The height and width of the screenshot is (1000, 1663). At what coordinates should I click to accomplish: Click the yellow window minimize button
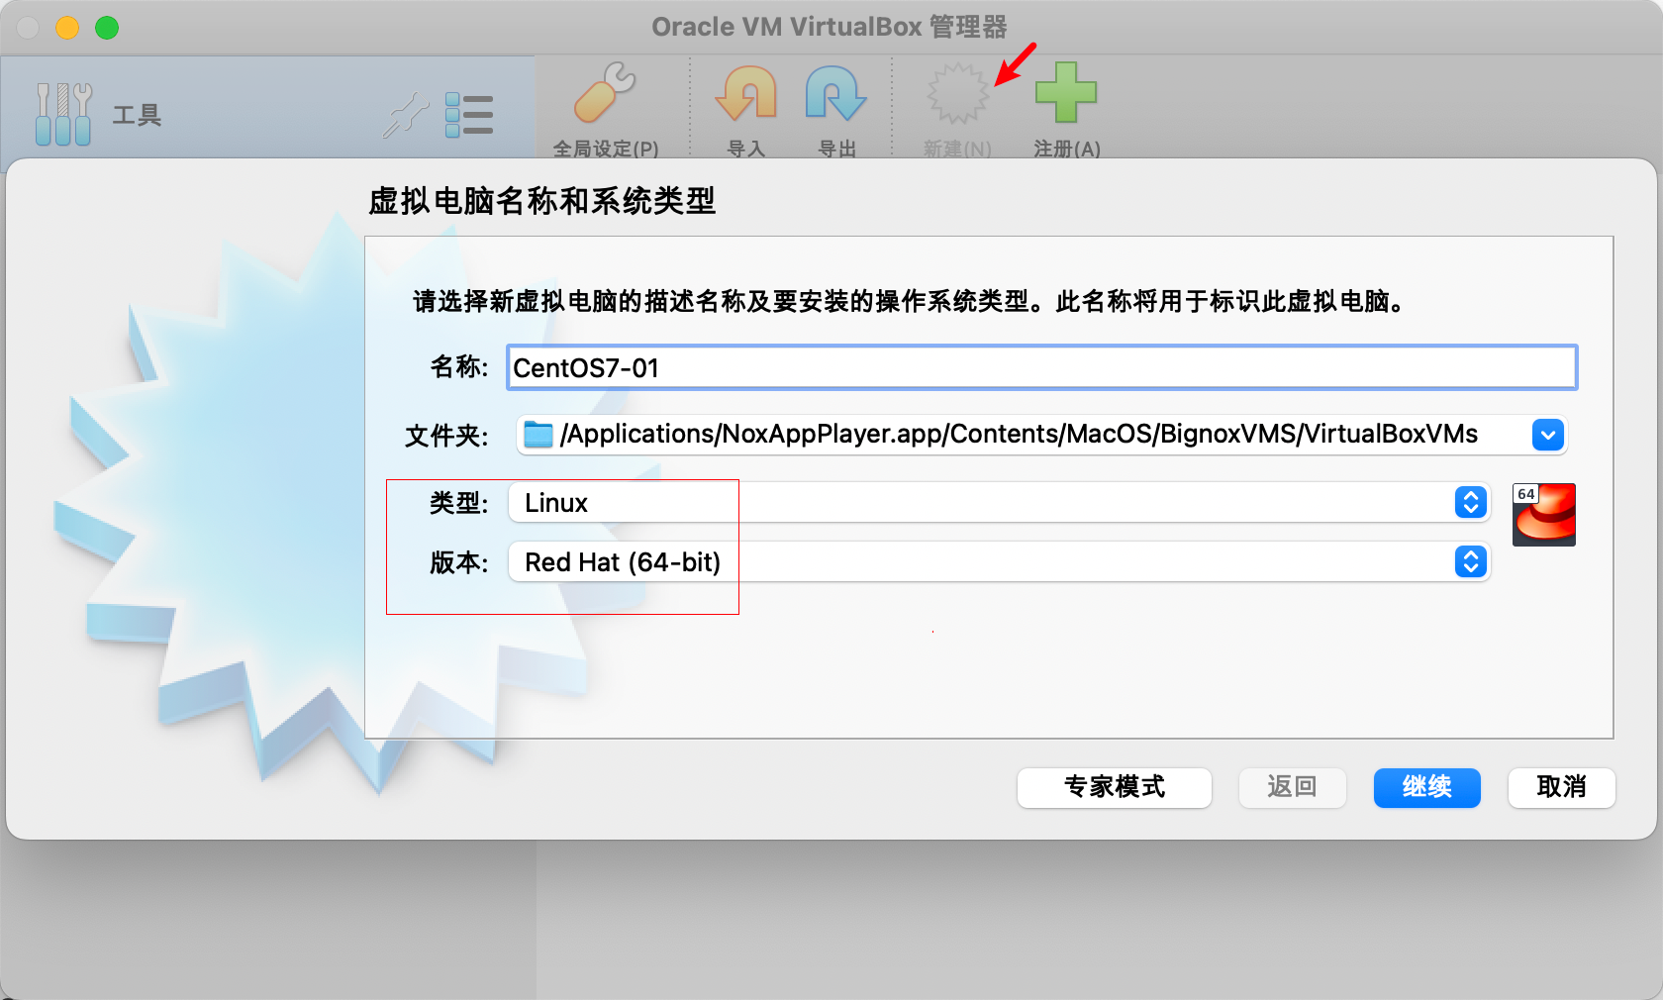pos(67,28)
